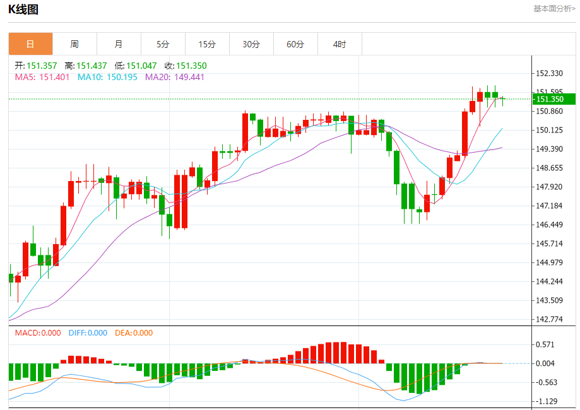Click the 0.571 MACD axis label
The image size is (580, 410).
click(x=545, y=344)
